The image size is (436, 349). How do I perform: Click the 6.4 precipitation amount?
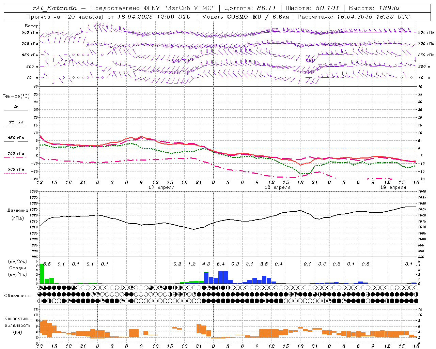coord(221,264)
